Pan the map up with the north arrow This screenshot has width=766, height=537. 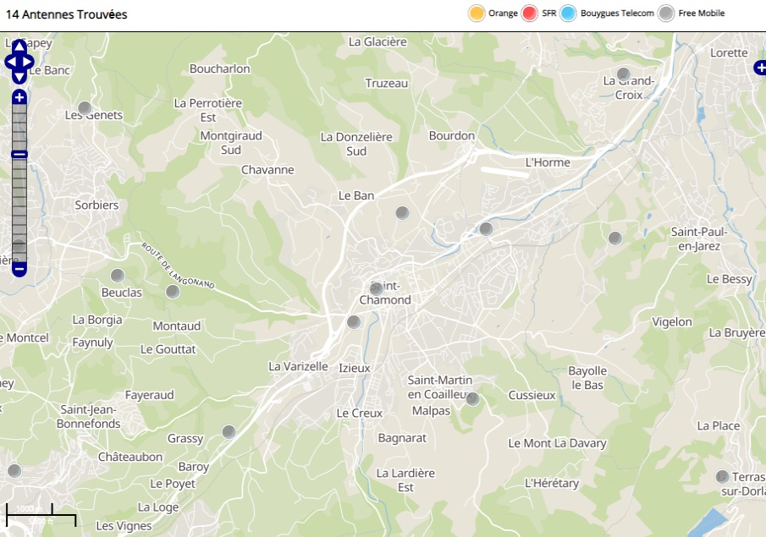(19, 47)
